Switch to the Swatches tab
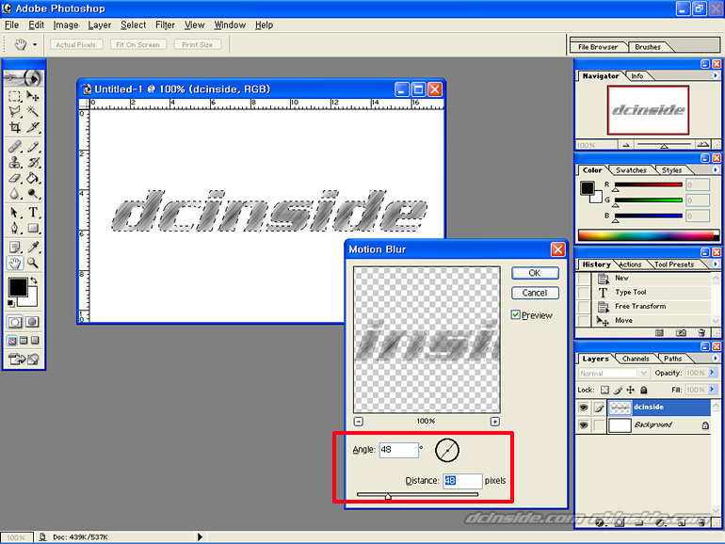Screen dimensions: 725x544 (x=631, y=170)
